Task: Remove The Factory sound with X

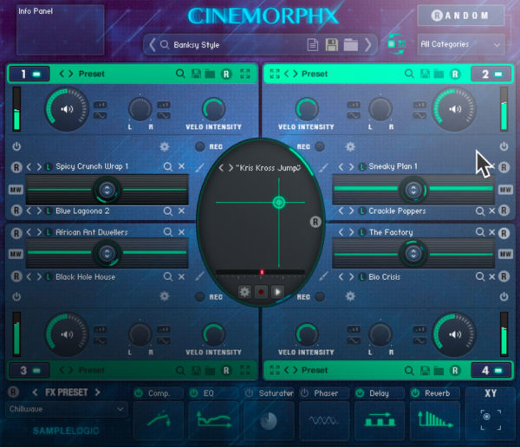Action: pos(491,232)
